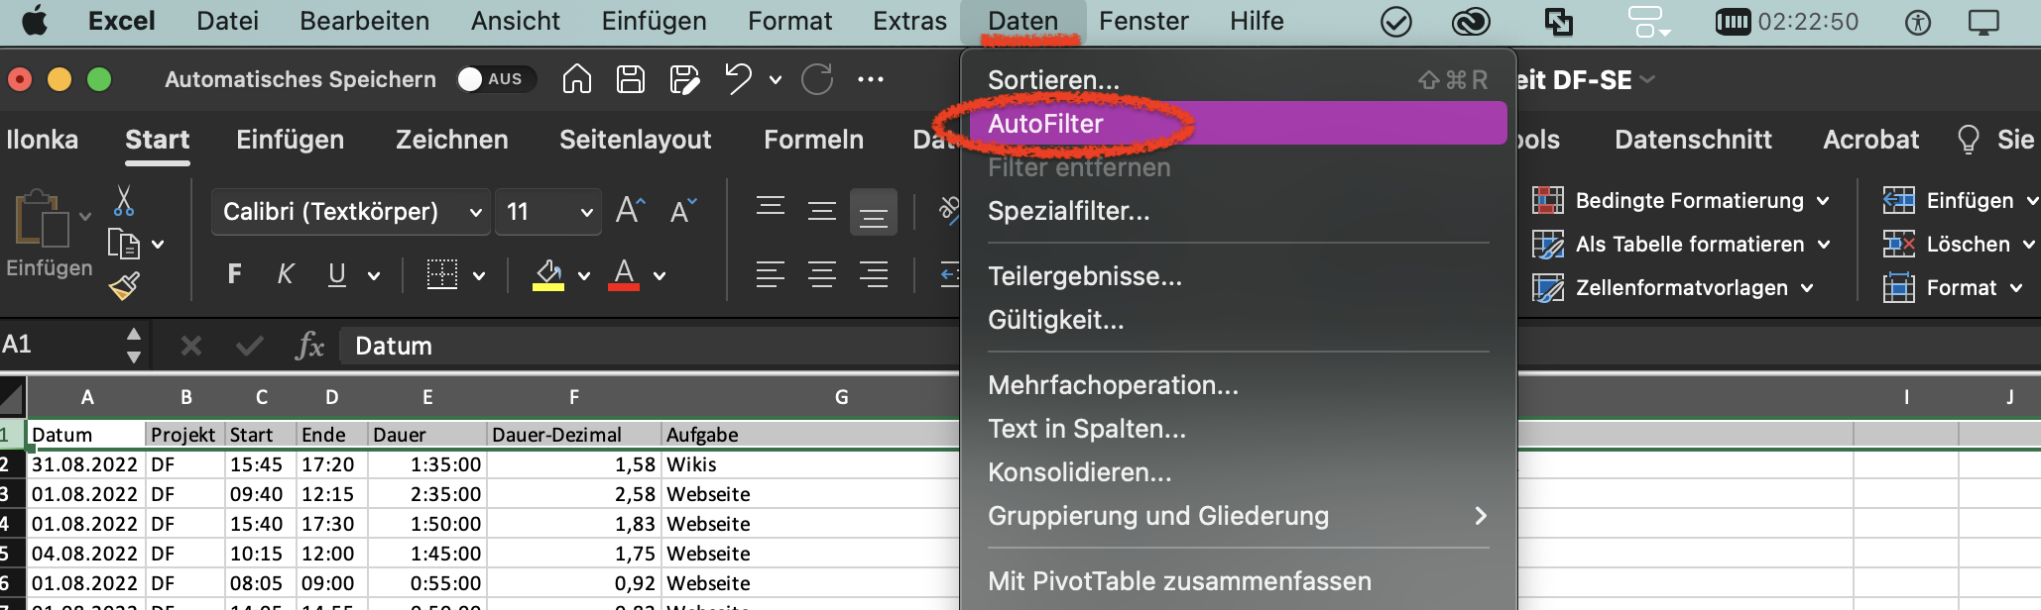Click the Undo arrow icon
This screenshot has height=610, width=2041.
click(x=738, y=79)
